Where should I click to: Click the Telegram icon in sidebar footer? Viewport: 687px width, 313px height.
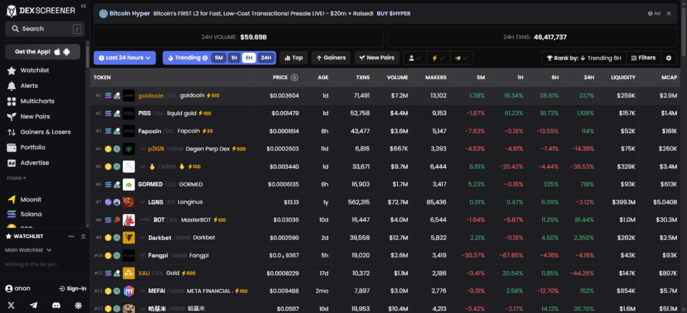point(34,305)
